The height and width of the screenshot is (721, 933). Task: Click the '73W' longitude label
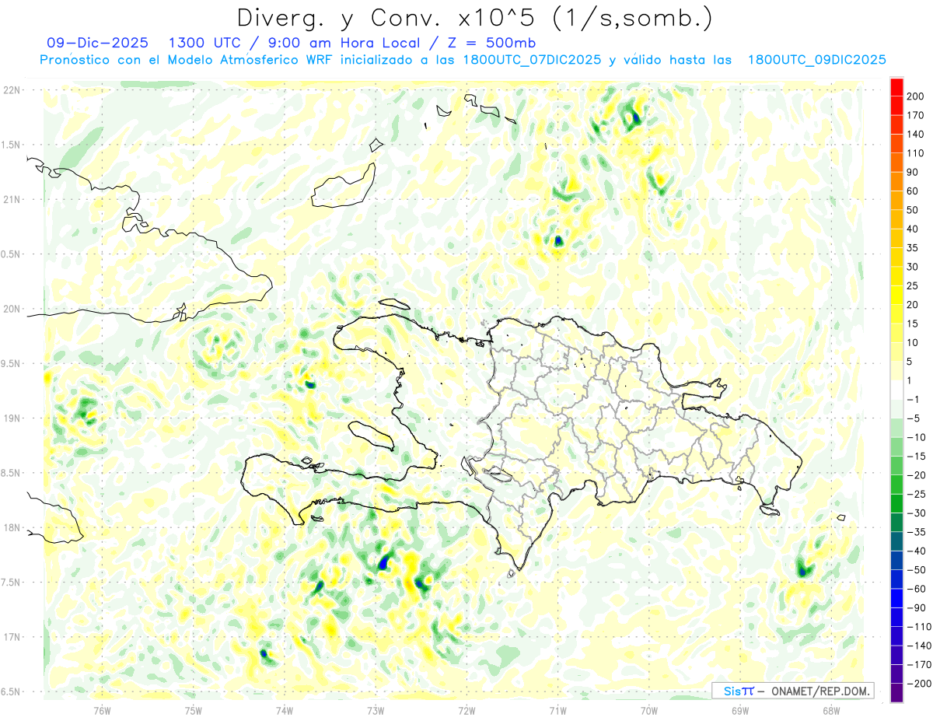point(376,710)
